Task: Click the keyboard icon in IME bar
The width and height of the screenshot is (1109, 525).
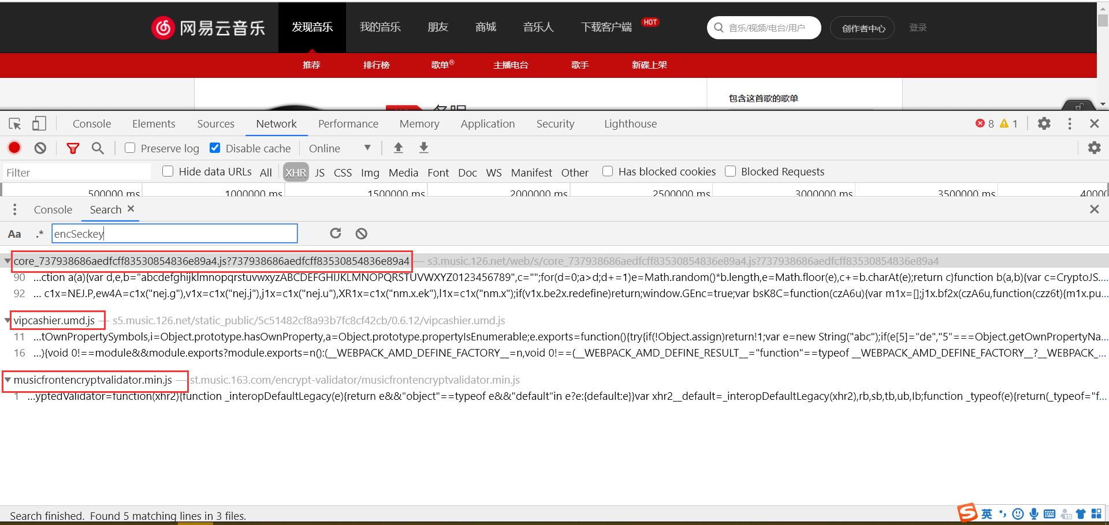Action: point(1050,513)
